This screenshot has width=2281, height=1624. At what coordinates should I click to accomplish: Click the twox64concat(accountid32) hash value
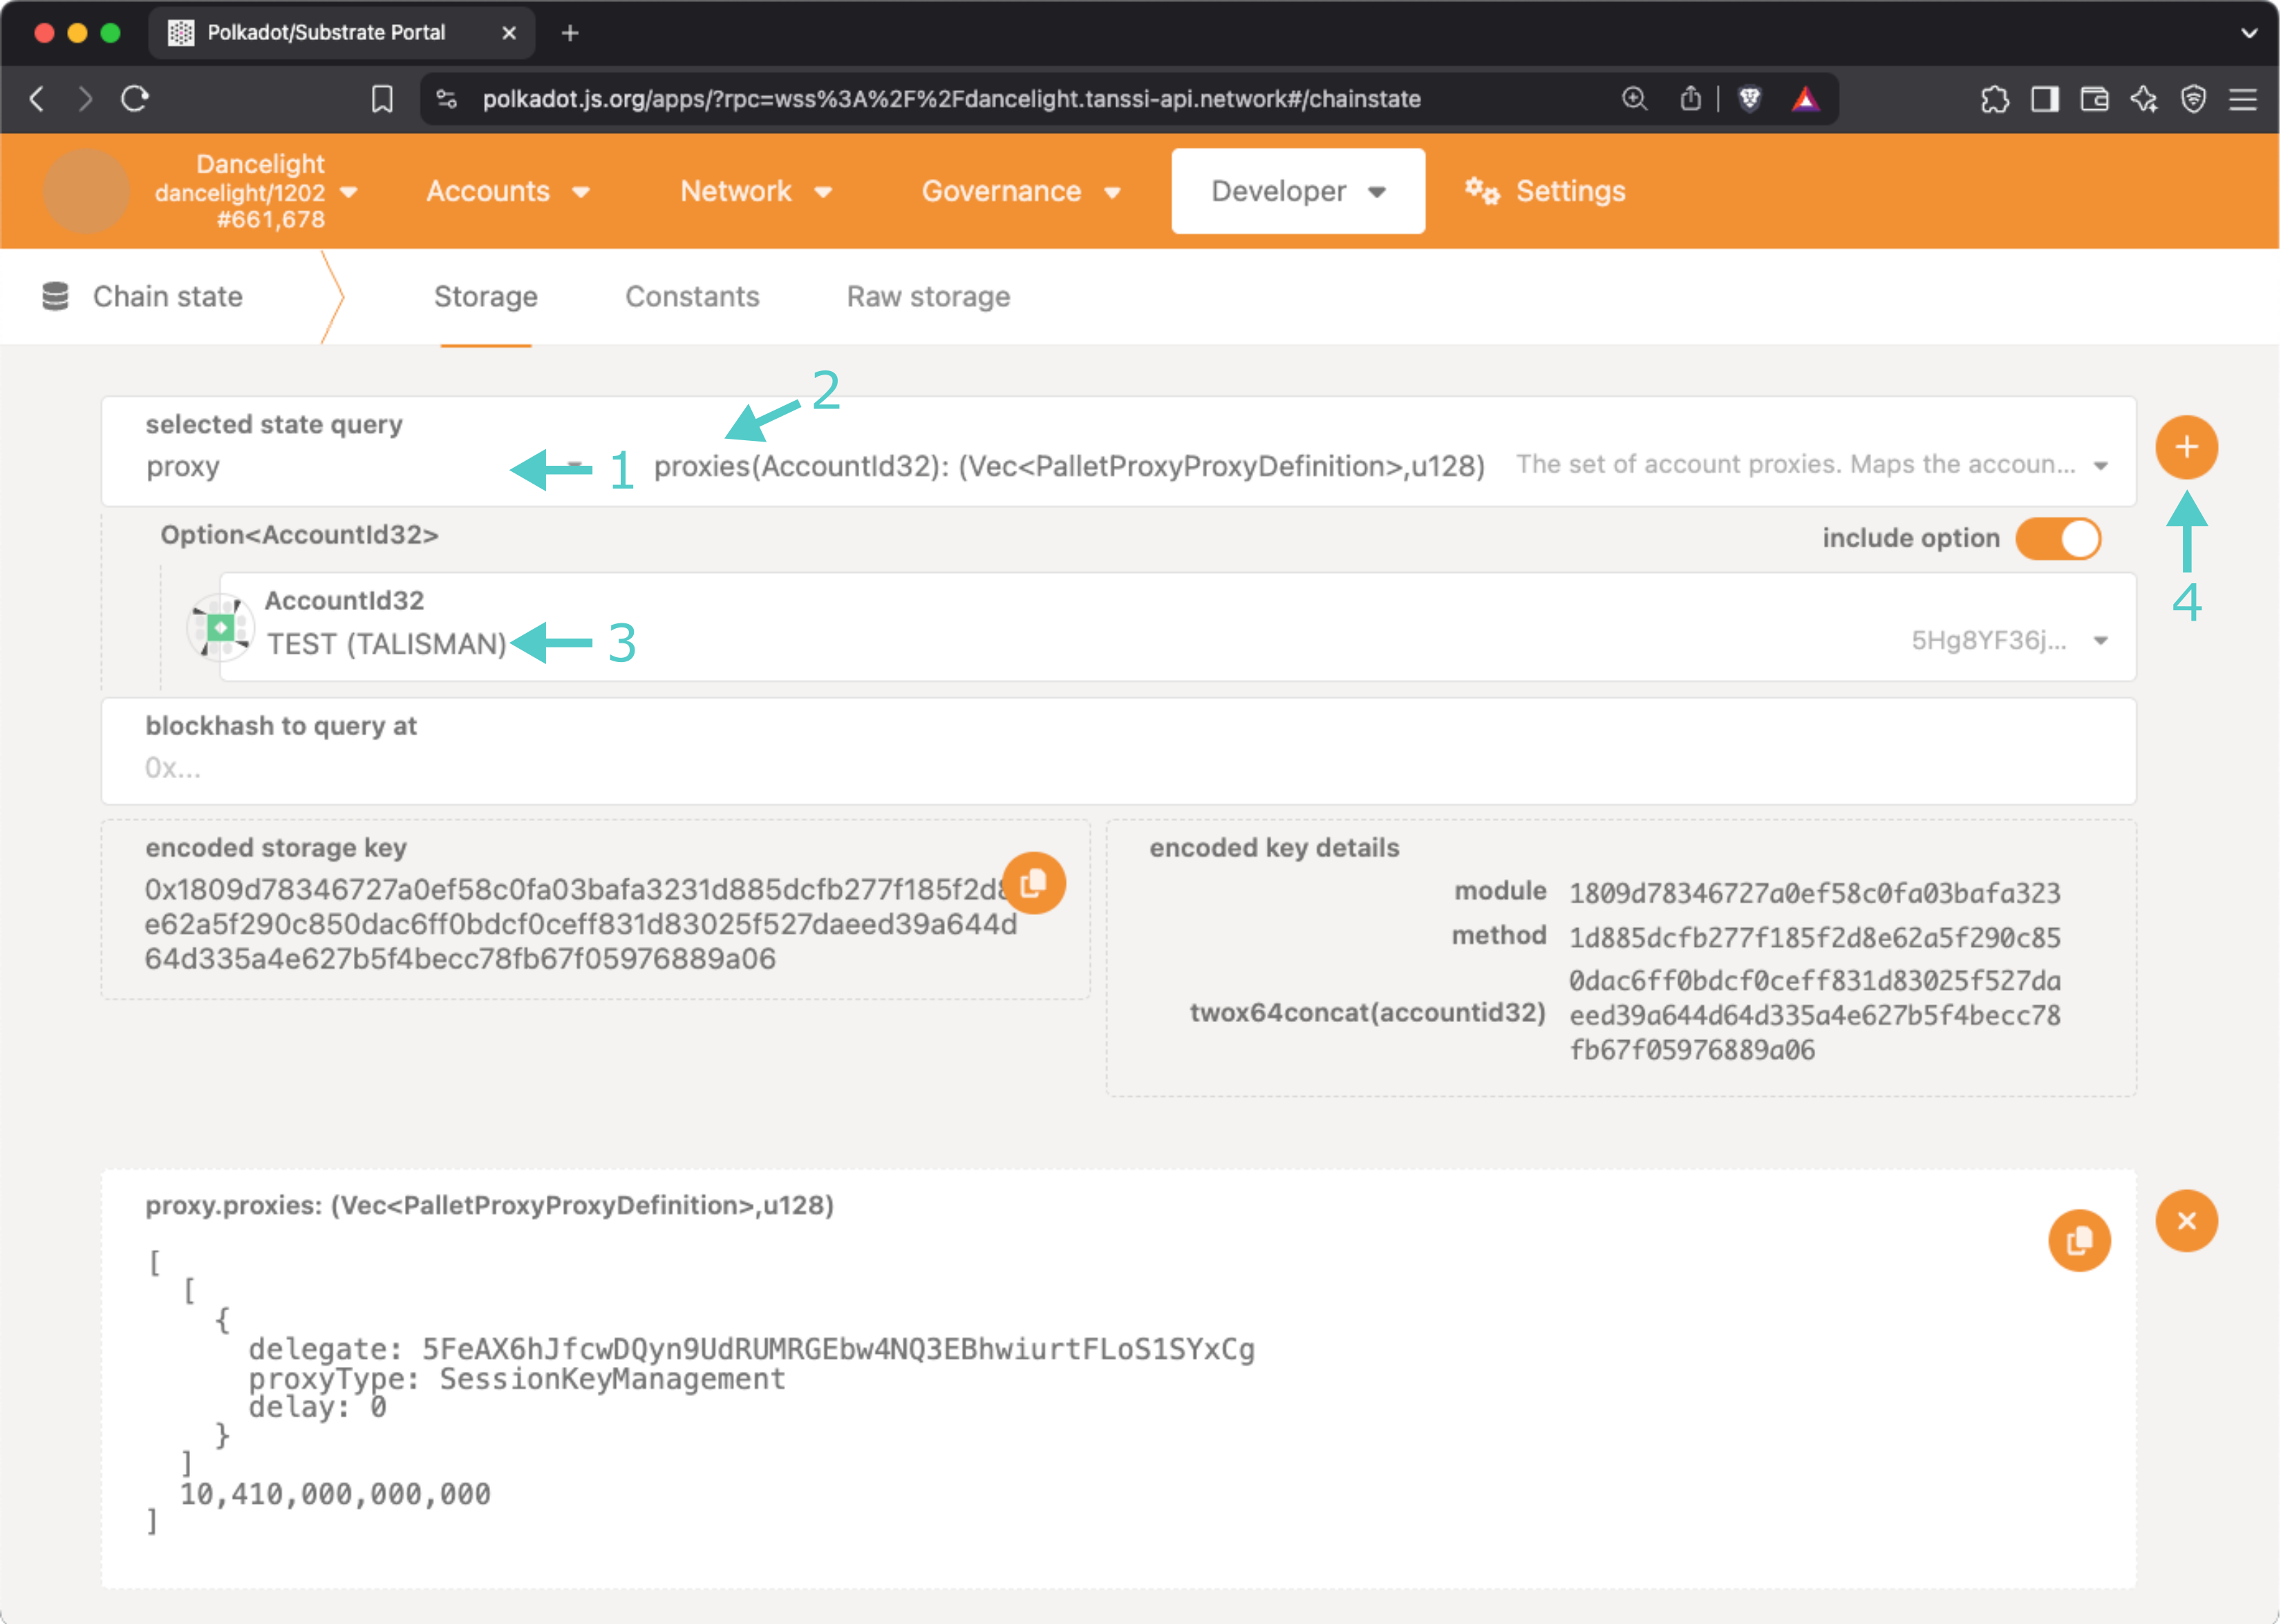(x=1814, y=1015)
